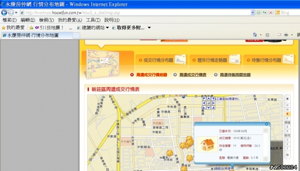300x171 pixels.
Task: Close the property info popup bubble
Action: click(x=267, y=124)
